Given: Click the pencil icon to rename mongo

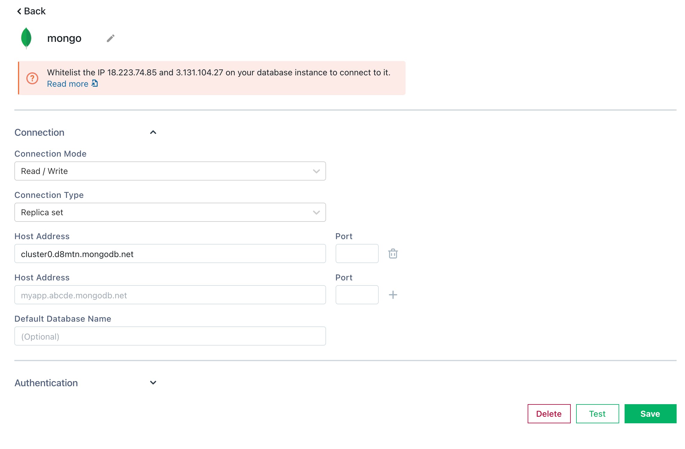Looking at the screenshot, I should pyautogui.click(x=110, y=38).
